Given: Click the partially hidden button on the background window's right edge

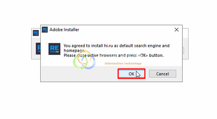Looking at the screenshot, I should (183, 50).
